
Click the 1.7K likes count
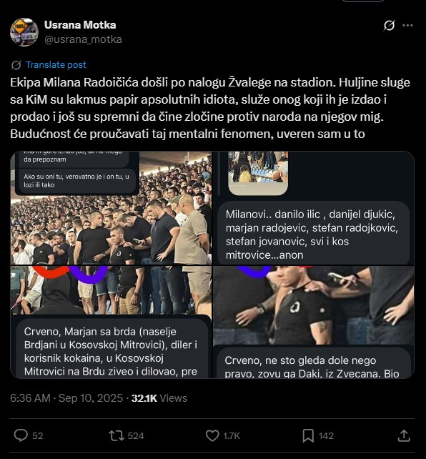click(232, 436)
